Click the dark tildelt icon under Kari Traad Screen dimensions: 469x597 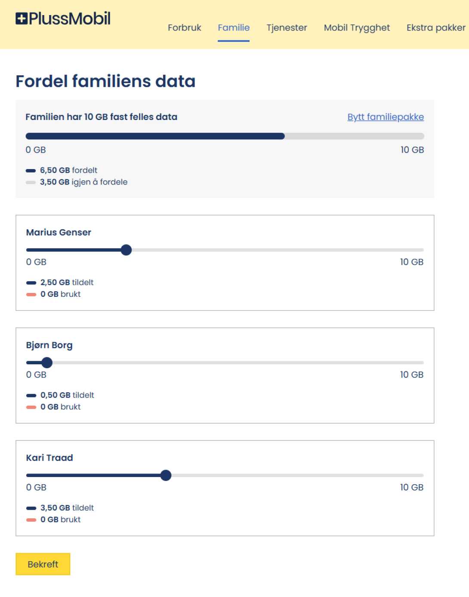click(x=31, y=508)
